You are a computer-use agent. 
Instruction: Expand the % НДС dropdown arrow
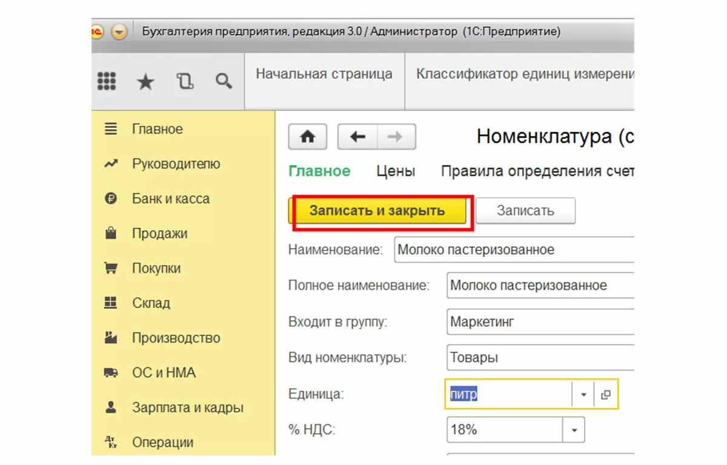click(574, 430)
